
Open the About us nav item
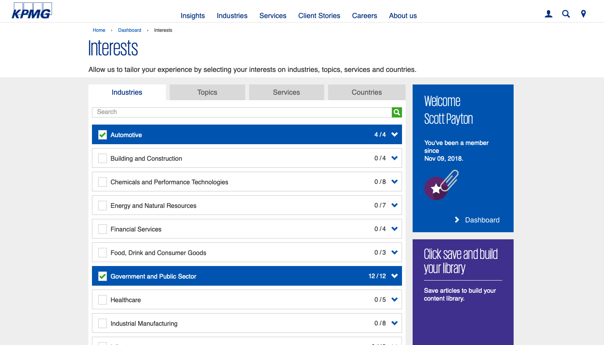click(x=403, y=16)
